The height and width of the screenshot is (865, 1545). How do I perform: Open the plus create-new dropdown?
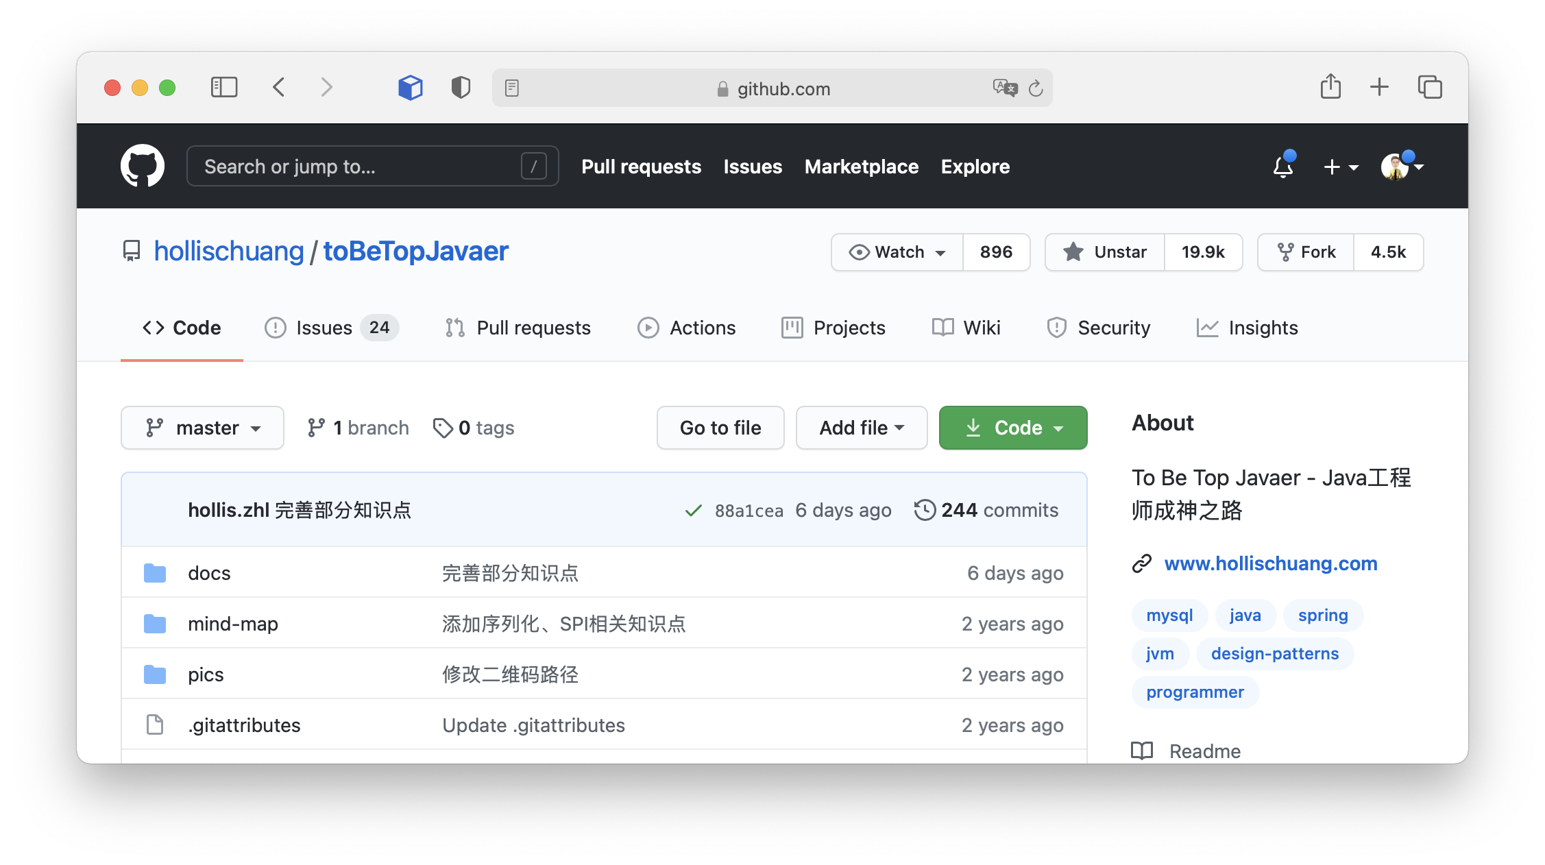tap(1341, 167)
